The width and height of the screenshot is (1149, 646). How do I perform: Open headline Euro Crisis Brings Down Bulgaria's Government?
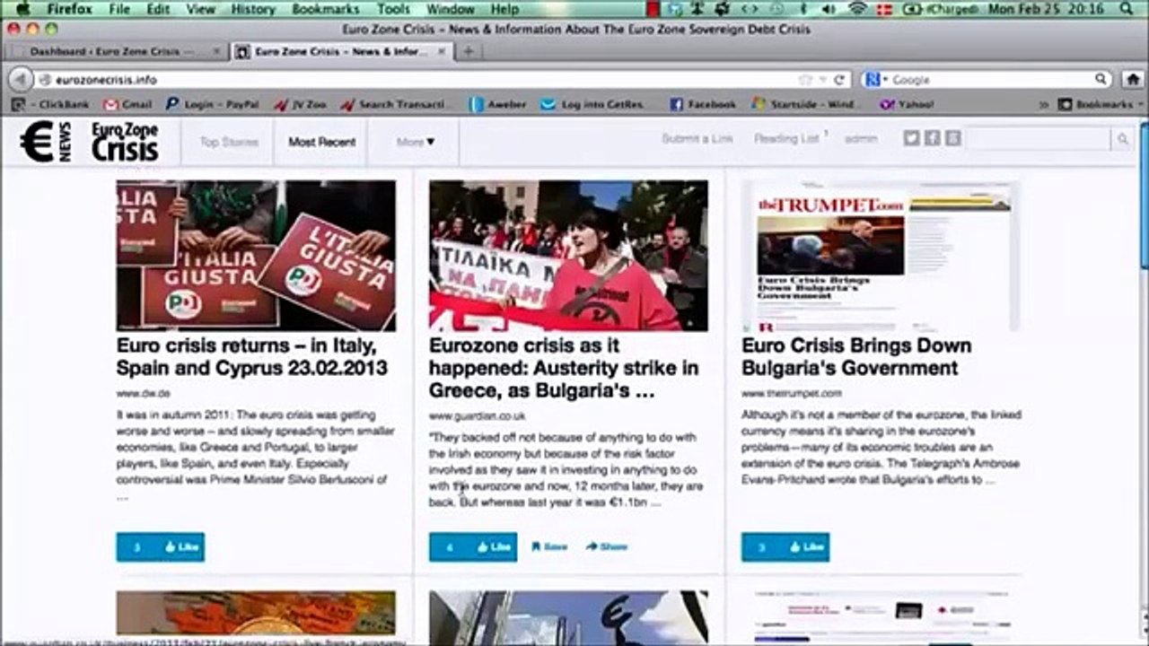[x=856, y=357]
